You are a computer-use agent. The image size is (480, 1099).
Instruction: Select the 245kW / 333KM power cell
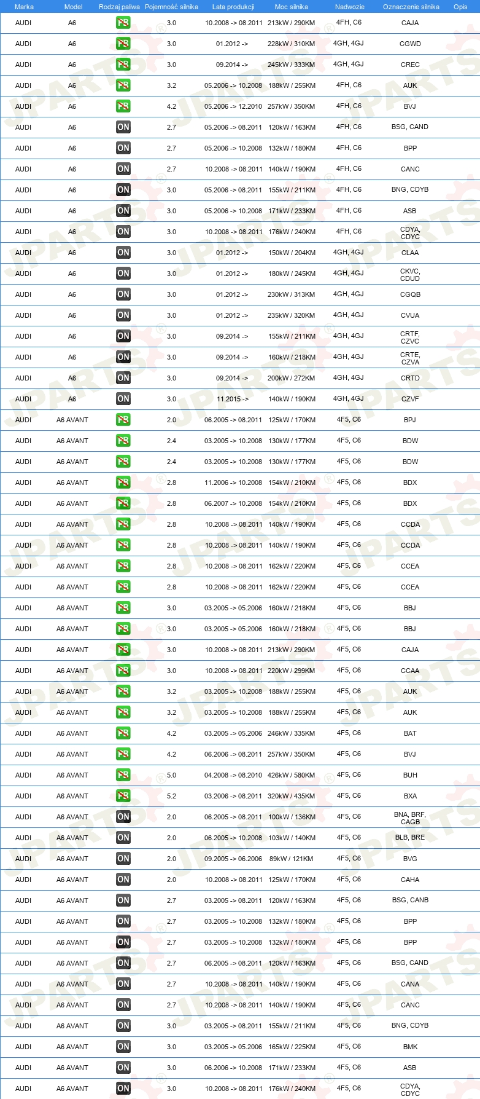coord(292,65)
